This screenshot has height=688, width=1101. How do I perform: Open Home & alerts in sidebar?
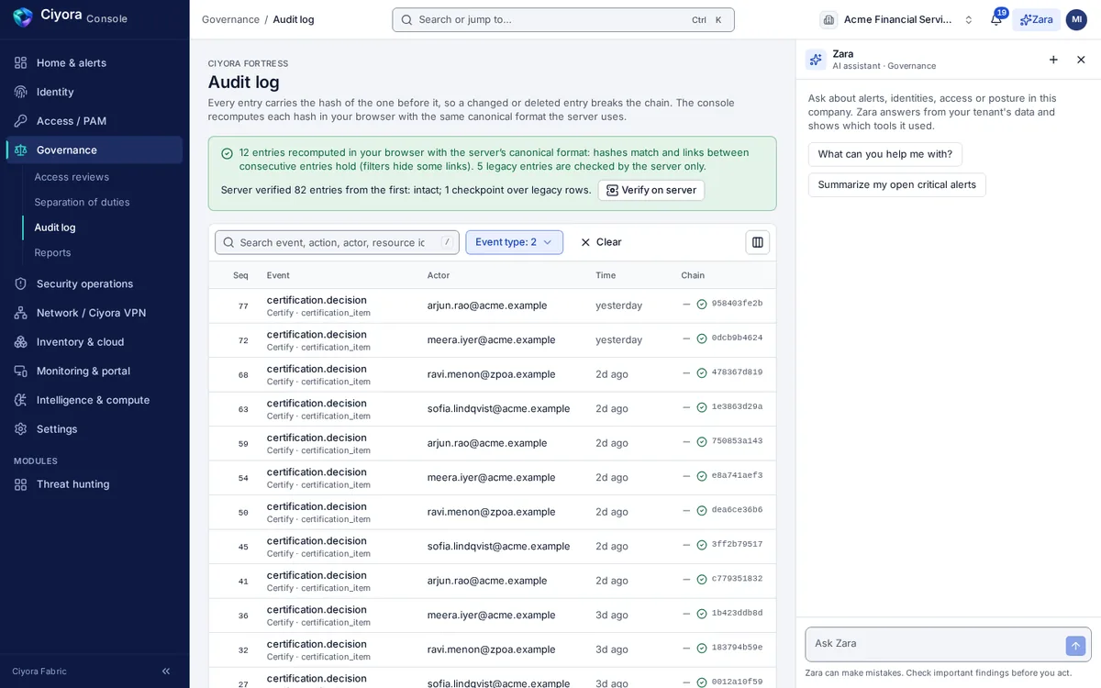coord(95,62)
